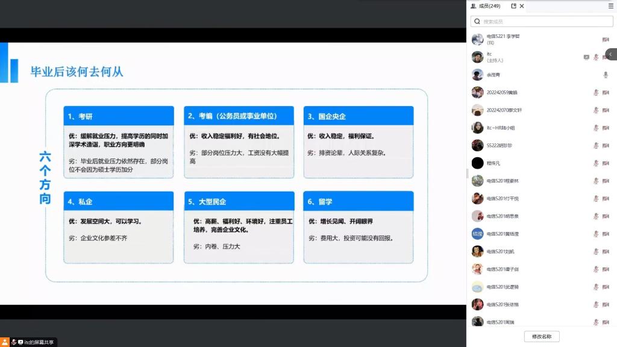Click the muted mic icon for 电信5201武逻骑
Screen dimensions: 617x347
coord(596,287)
